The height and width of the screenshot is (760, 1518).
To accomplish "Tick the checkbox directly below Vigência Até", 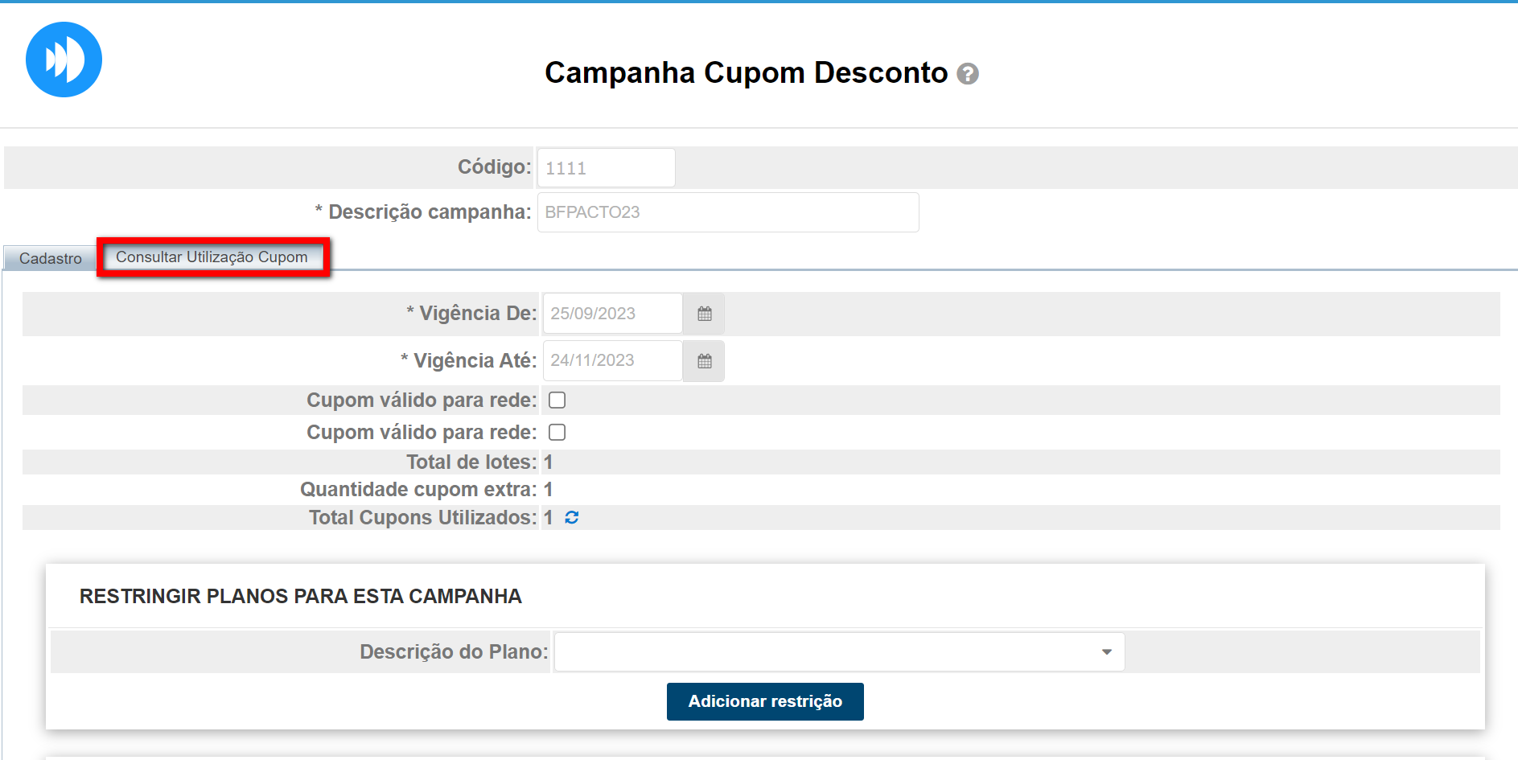I will point(557,400).
